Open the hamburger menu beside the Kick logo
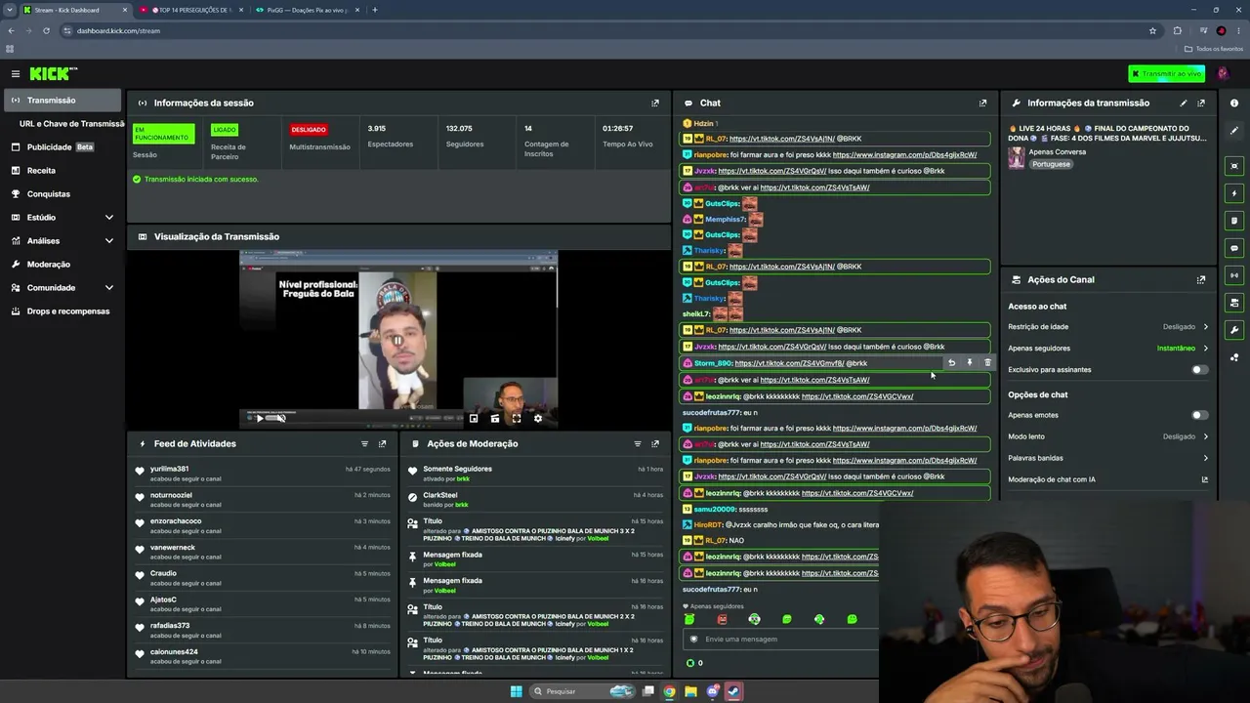Viewport: 1250px width, 703px height. pos(16,74)
